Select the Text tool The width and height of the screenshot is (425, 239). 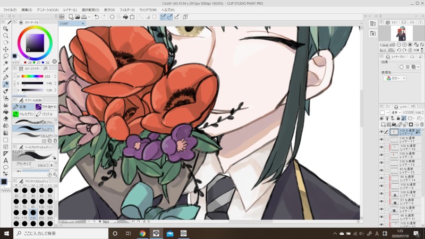tap(5, 160)
